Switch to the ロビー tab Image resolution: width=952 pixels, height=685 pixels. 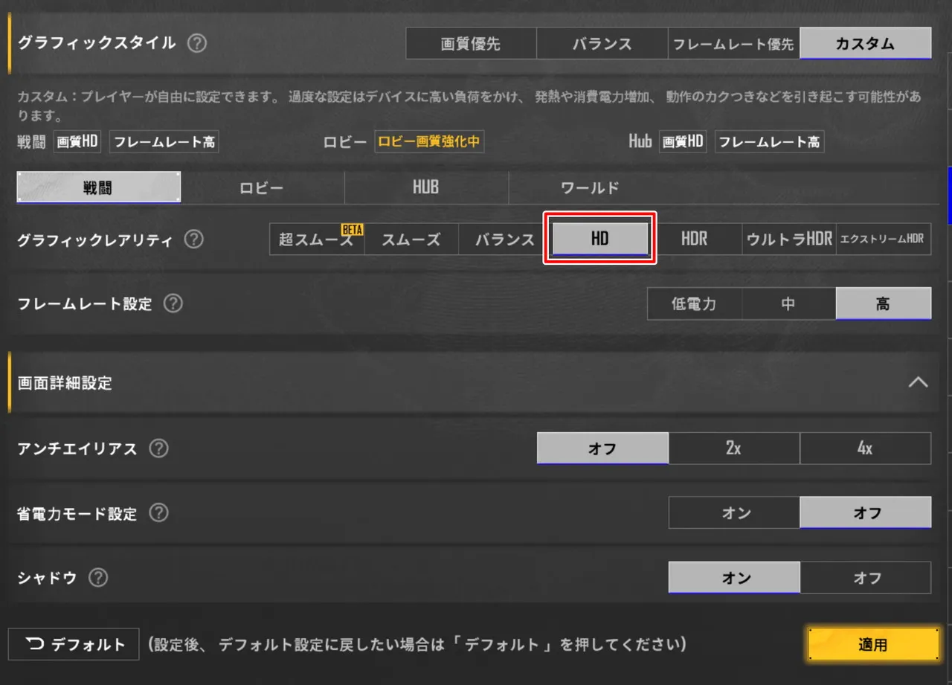coord(262,187)
